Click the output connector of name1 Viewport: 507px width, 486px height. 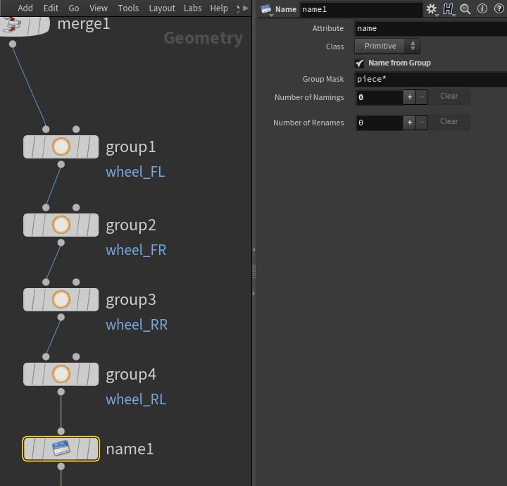point(61,466)
